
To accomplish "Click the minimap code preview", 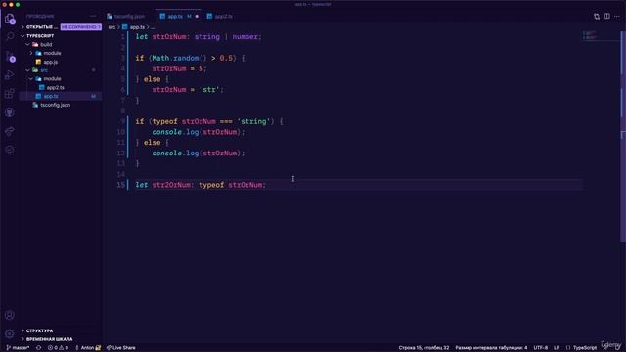I will [x=590, y=35].
